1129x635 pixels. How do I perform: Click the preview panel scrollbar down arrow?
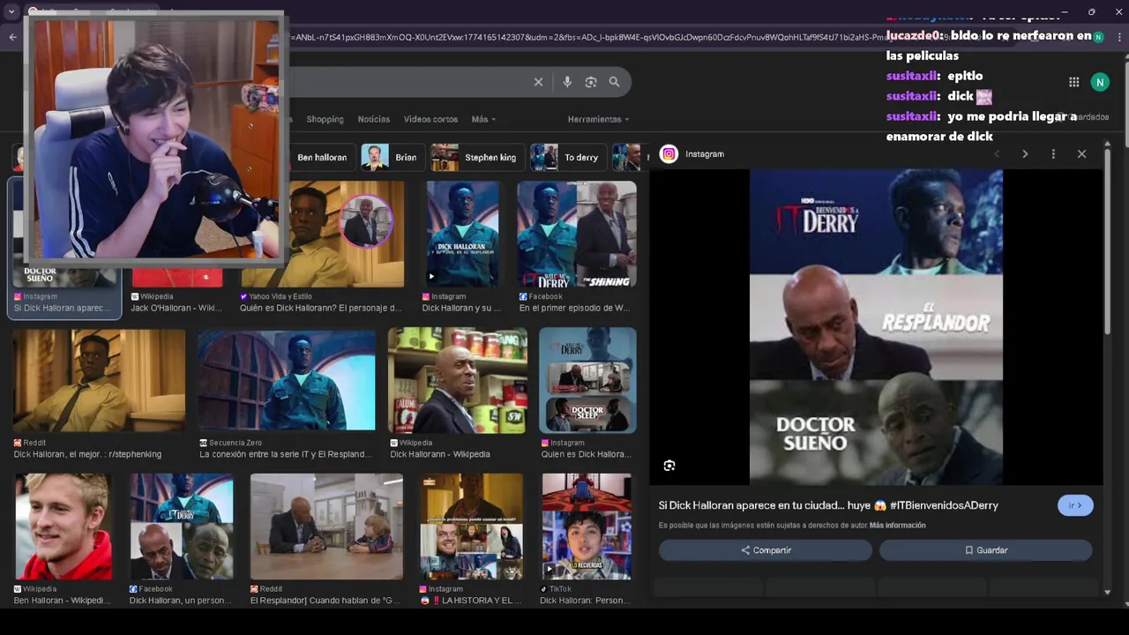1109,593
